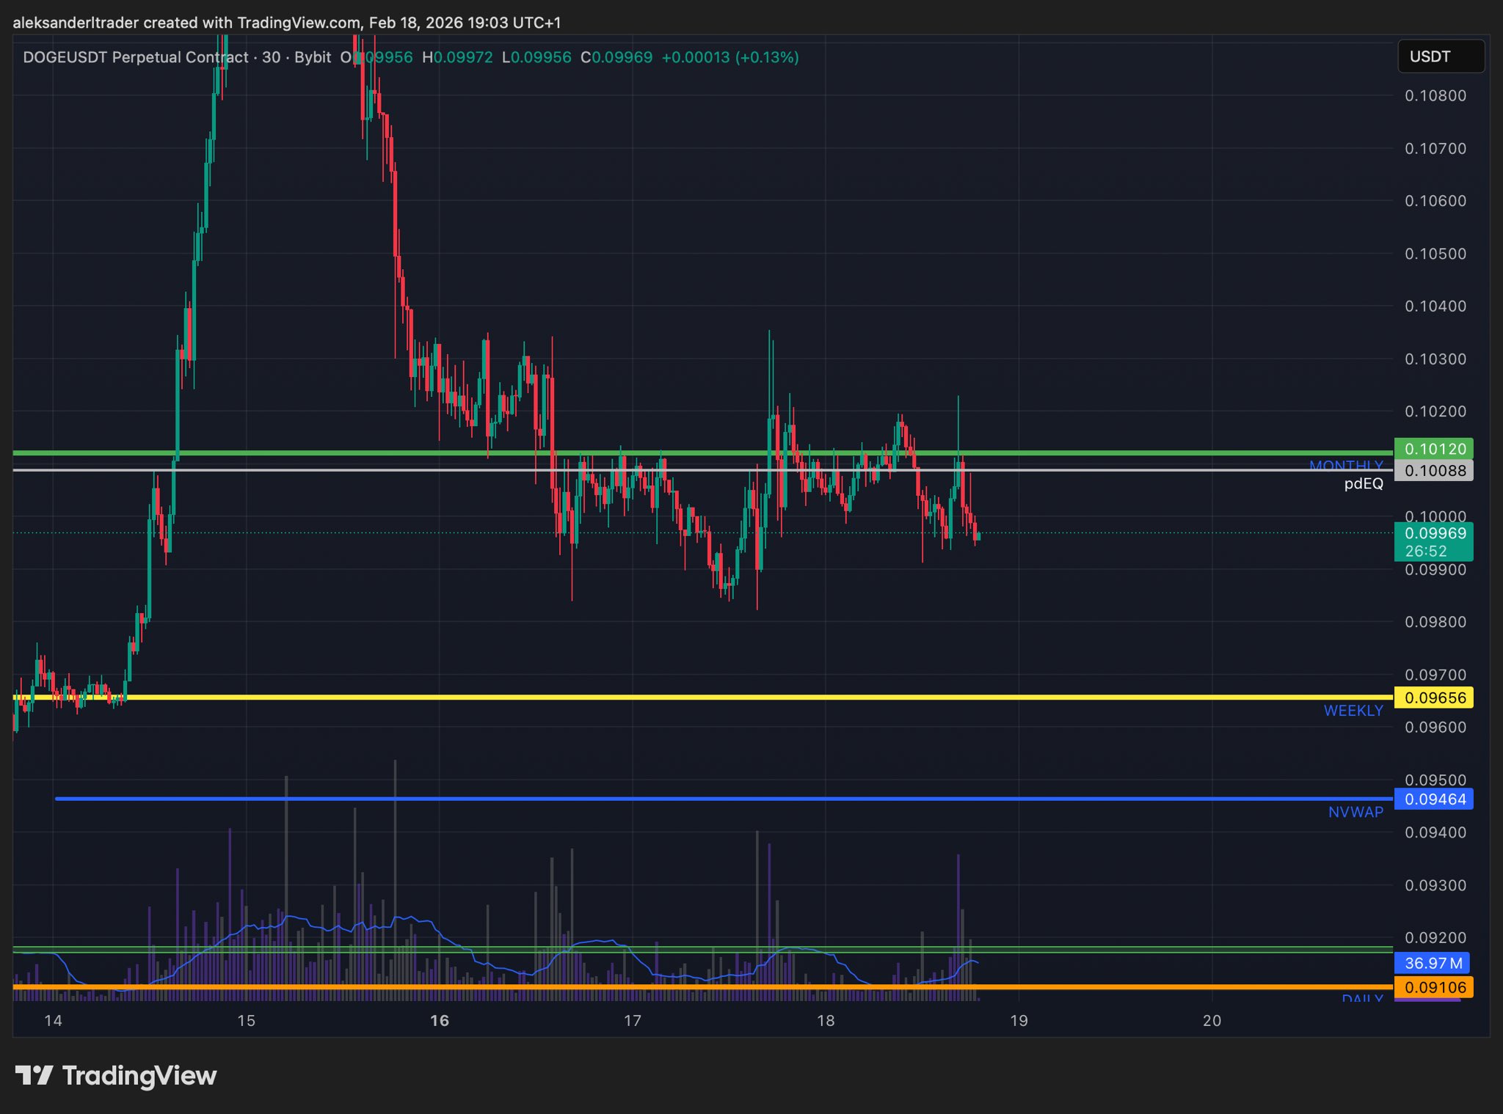Click the TradingView logo icon
Image resolution: width=1503 pixels, height=1114 pixels.
pyautogui.click(x=34, y=1075)
